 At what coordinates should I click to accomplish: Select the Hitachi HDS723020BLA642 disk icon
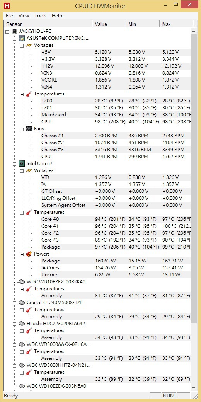point(22,324)
